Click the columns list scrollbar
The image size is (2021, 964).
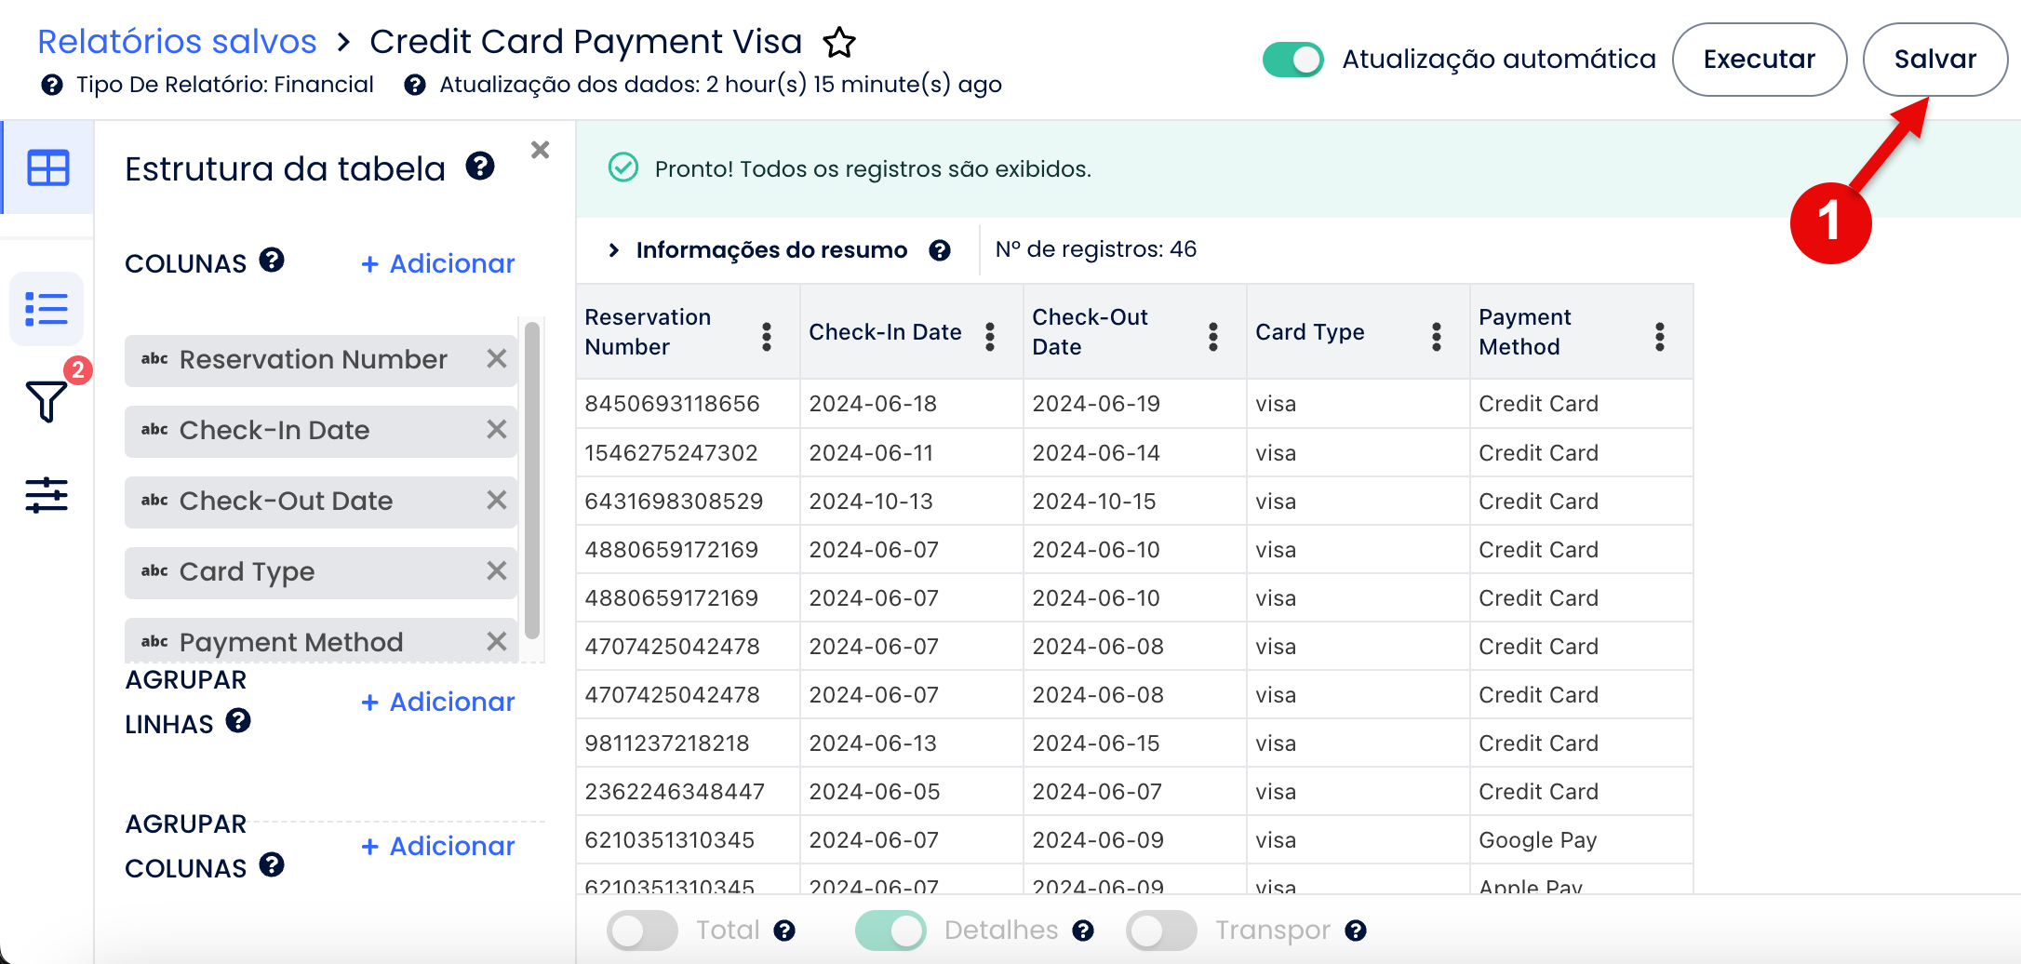(x=532, y=479)
